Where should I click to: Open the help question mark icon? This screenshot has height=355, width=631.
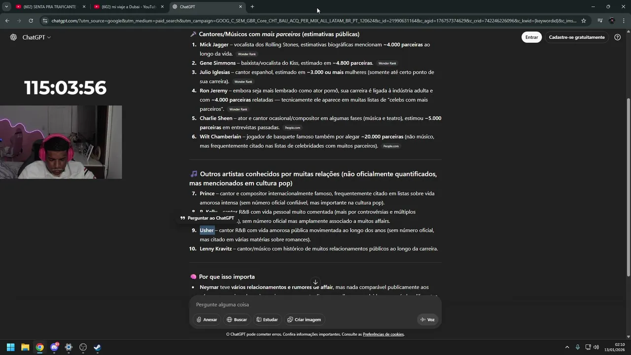[617, 37]
